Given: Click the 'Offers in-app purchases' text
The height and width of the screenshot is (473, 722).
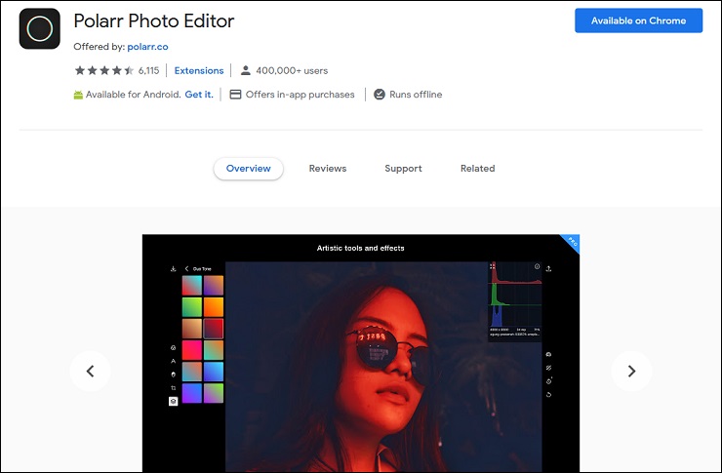Looking at the screenshot, I should pyautogui.click(x=300, y=95).
